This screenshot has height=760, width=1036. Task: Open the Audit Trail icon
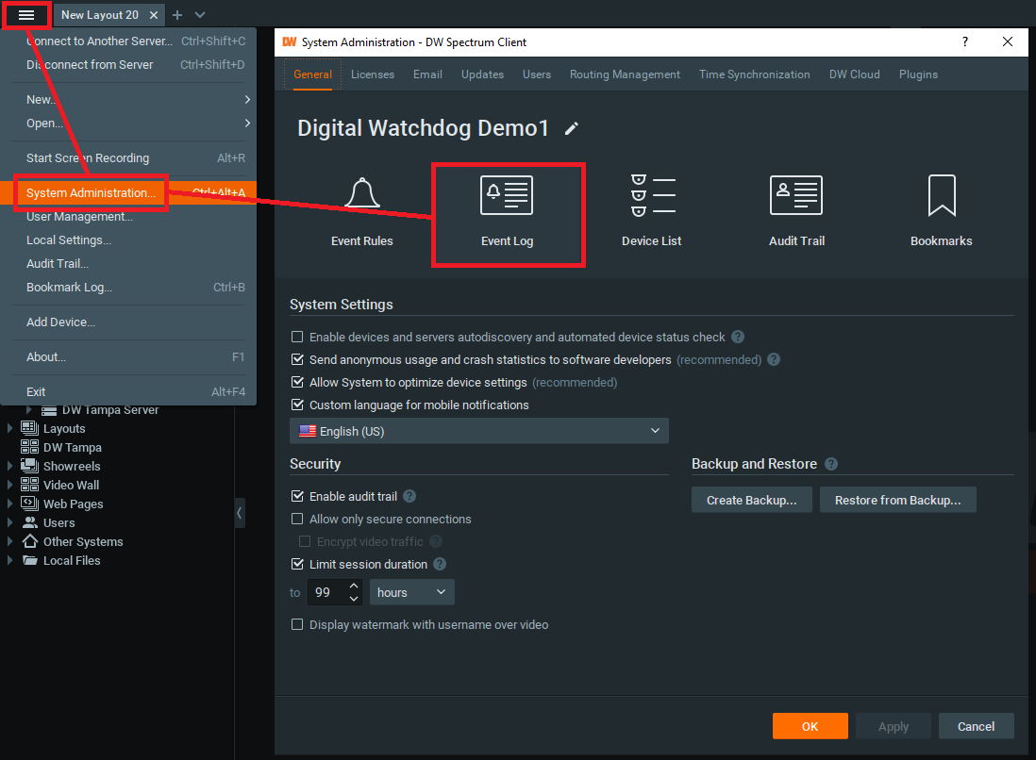pos(796,195)
